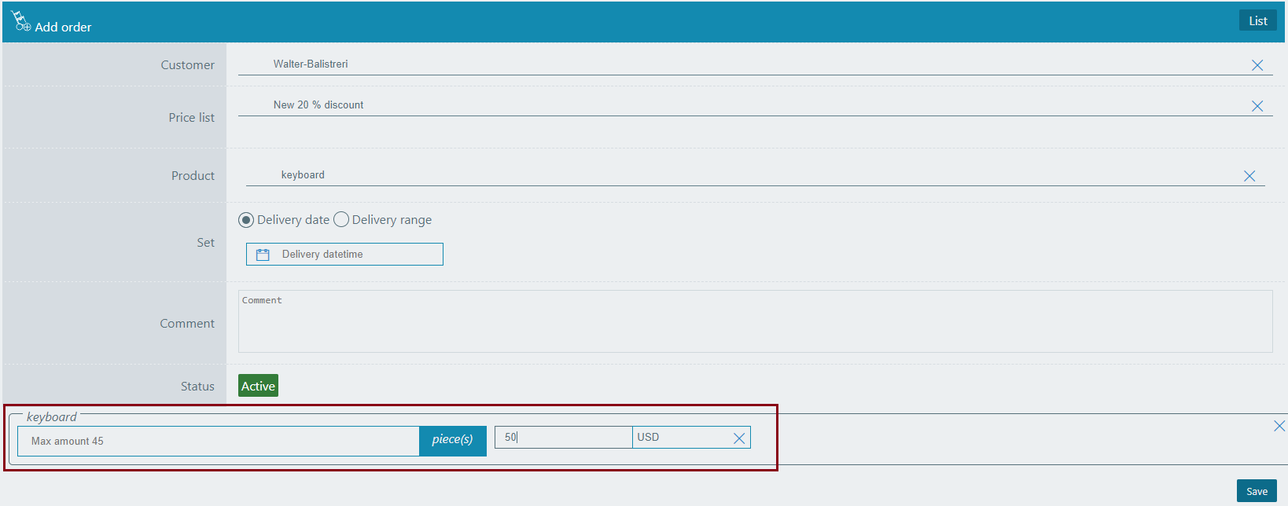This screenshot has width=1288, height=506.
Task: Open the Product selector showing keyboard
Action: pyautogui.click(x=739, y=175)
